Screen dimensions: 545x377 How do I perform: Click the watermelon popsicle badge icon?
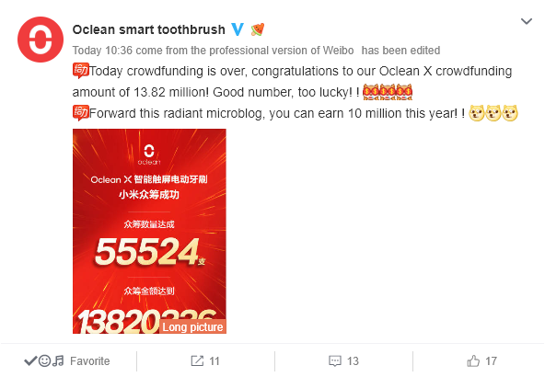[x=258, y=29]
